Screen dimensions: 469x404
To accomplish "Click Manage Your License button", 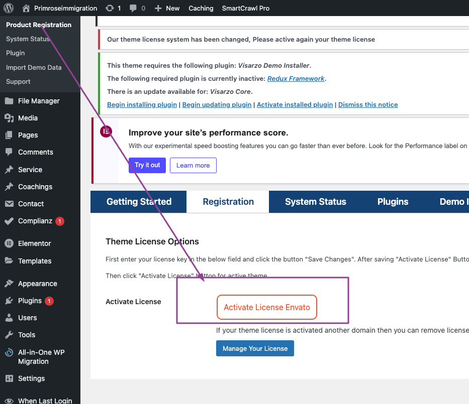I will click(255, 348).
